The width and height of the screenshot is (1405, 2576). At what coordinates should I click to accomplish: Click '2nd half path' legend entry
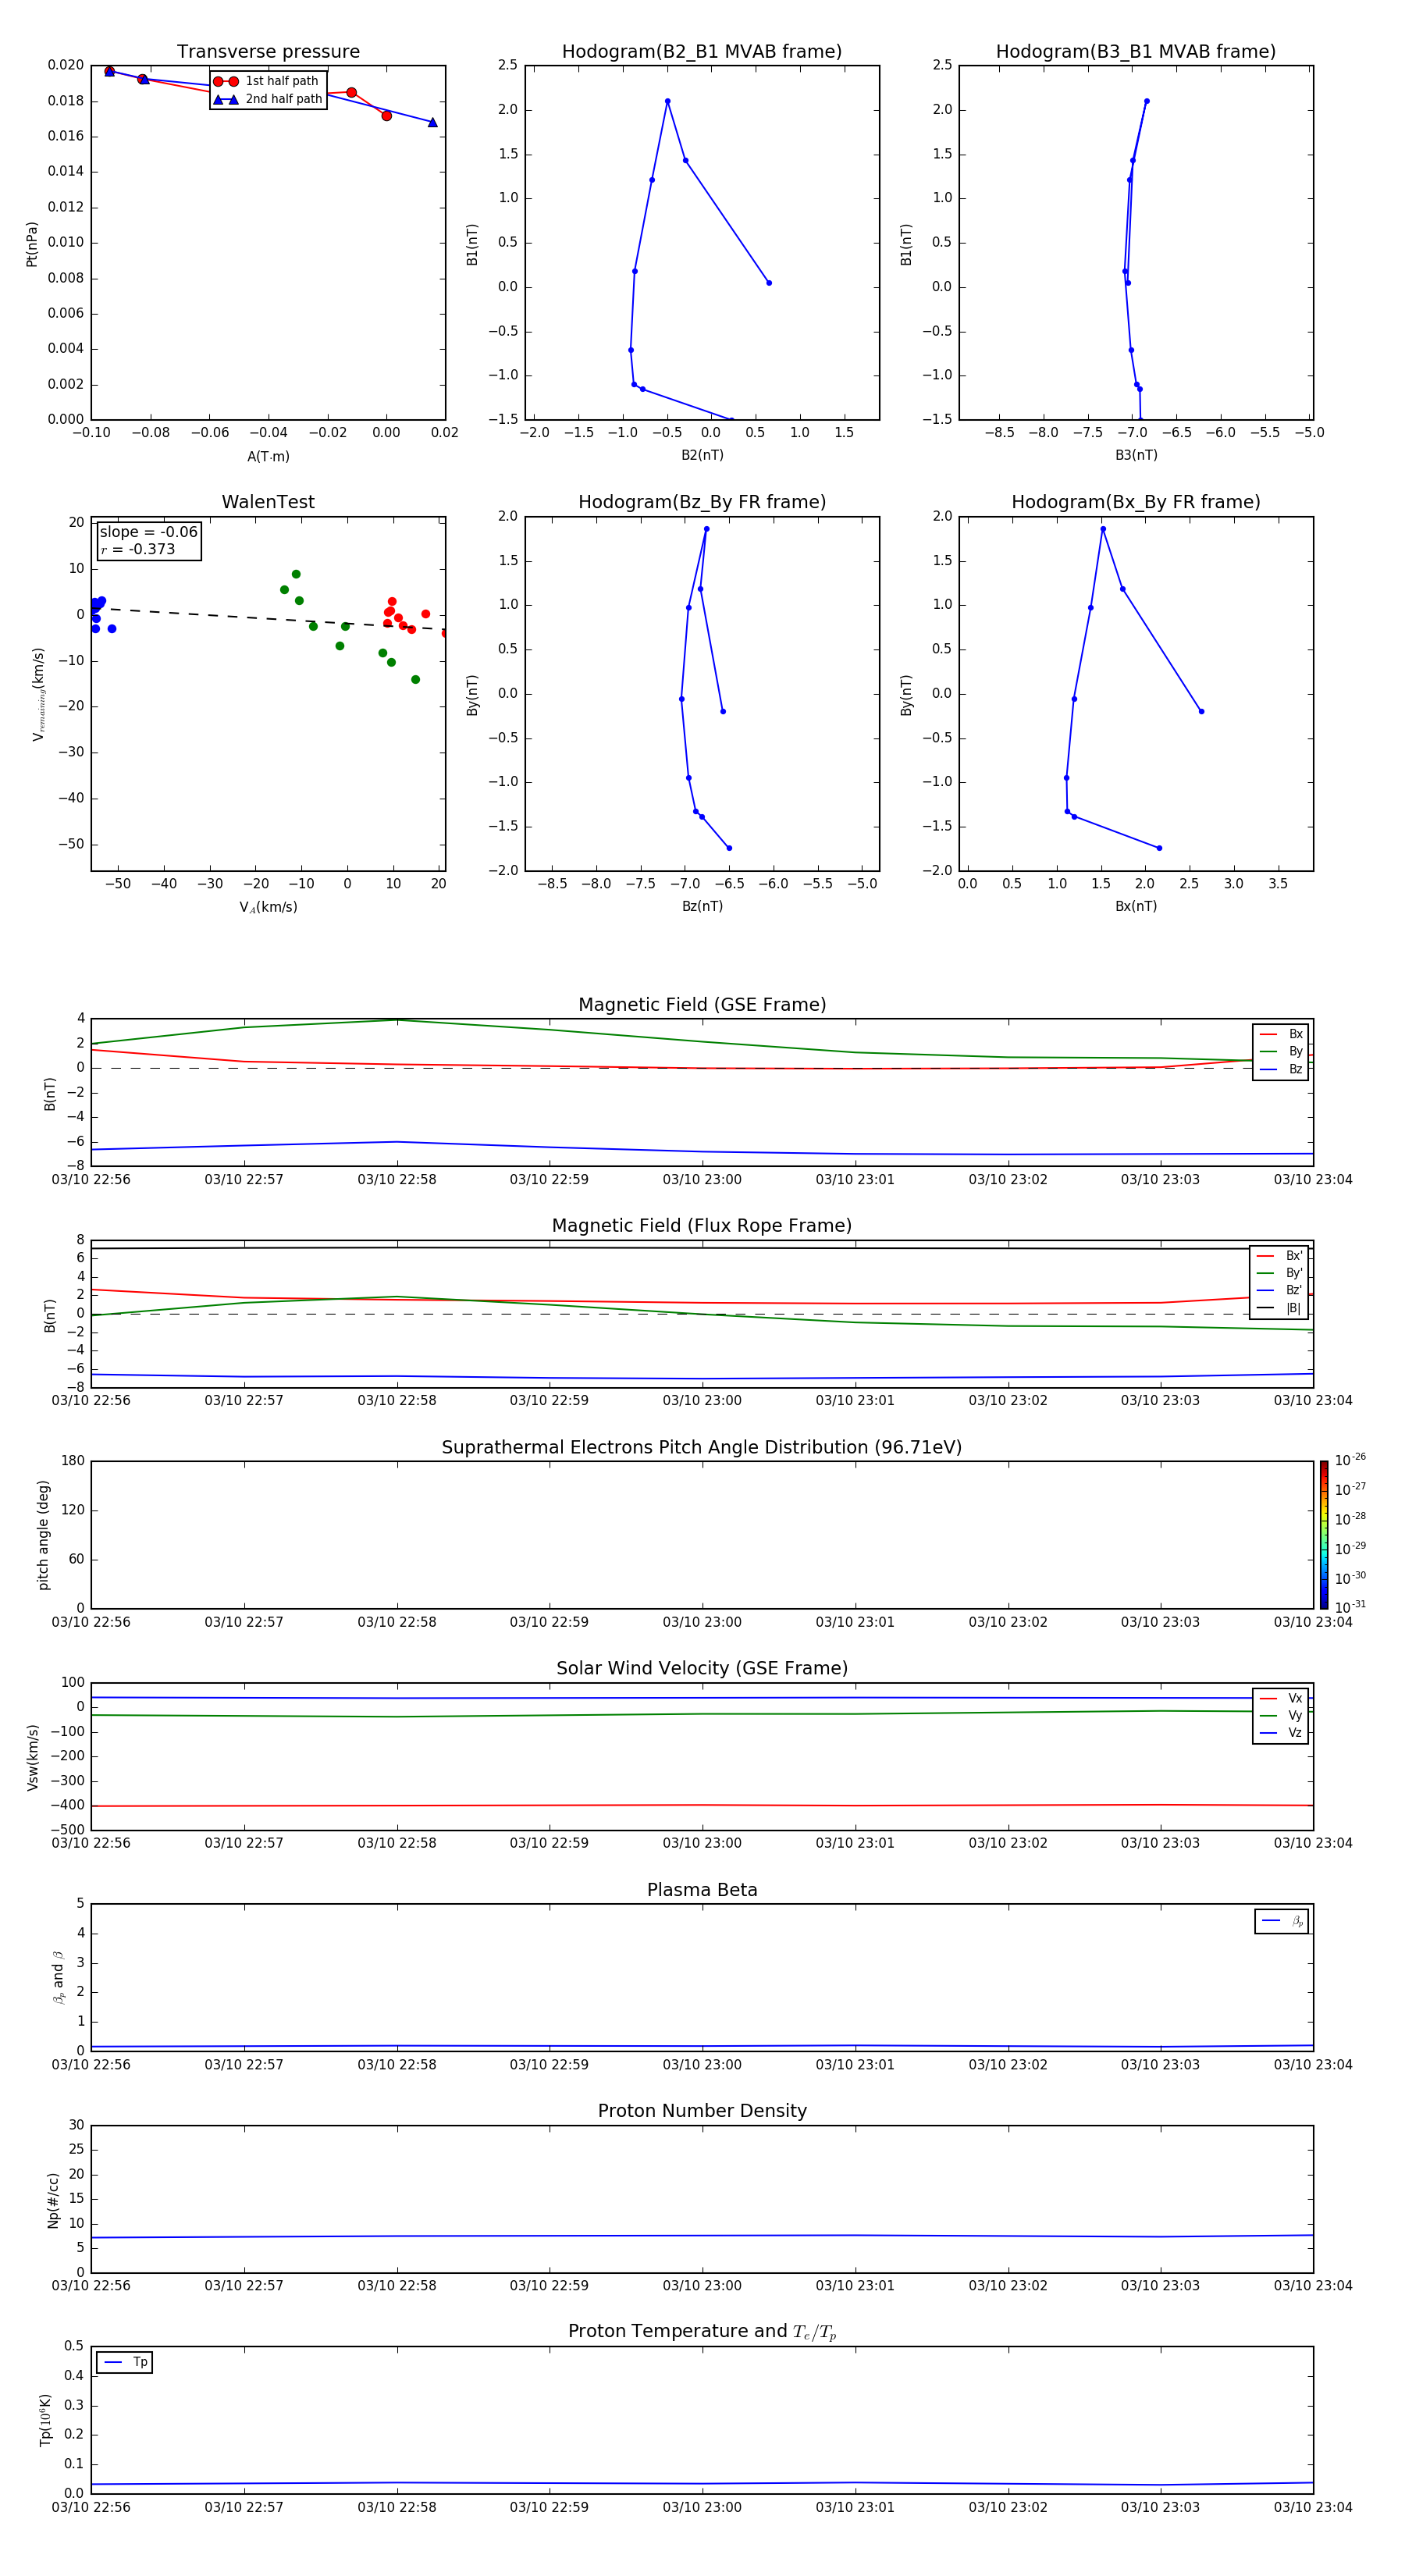(x=267, y=99)
